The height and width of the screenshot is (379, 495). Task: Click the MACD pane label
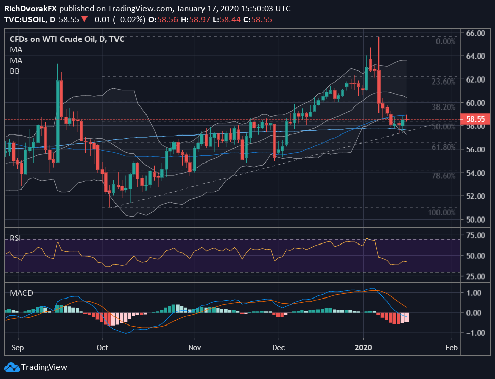pos(21,293)
